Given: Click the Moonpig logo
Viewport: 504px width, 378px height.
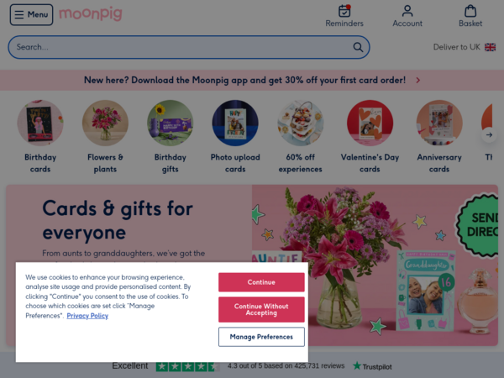Looking at the screenshot, I should pos(91,13).
